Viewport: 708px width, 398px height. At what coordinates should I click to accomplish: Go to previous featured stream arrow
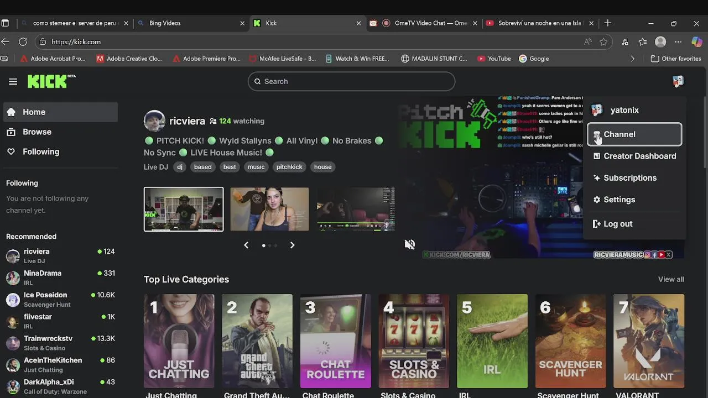coord(246,245)
